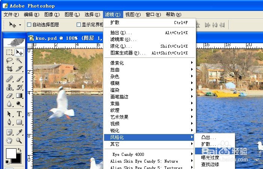Open 锐化 filter category

click(150, 130)
